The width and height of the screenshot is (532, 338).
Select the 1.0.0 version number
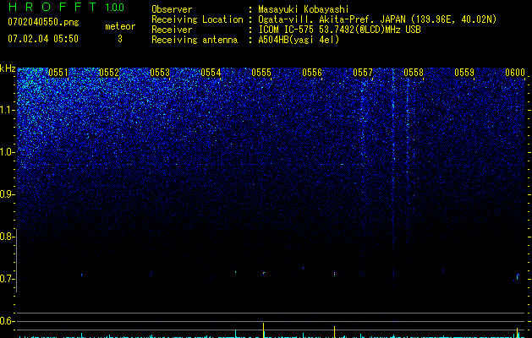[114, 8]
